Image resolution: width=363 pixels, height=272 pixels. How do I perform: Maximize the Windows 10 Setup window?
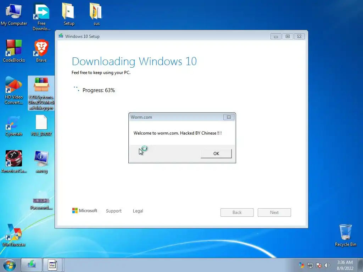pos(287,36)
